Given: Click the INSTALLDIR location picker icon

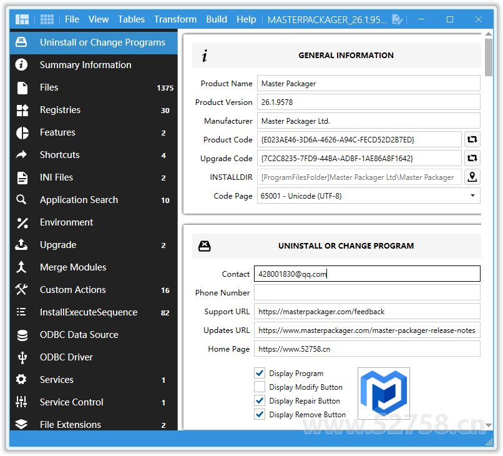Looking at the screenshot, I should pos(472,177).
